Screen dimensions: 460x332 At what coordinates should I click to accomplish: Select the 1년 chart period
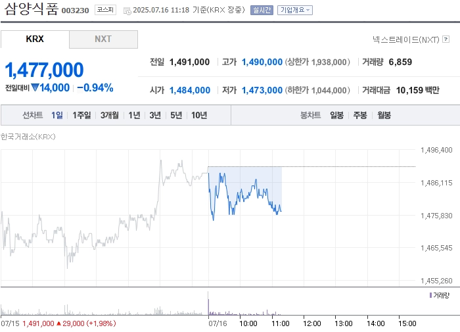pos(134,115)
